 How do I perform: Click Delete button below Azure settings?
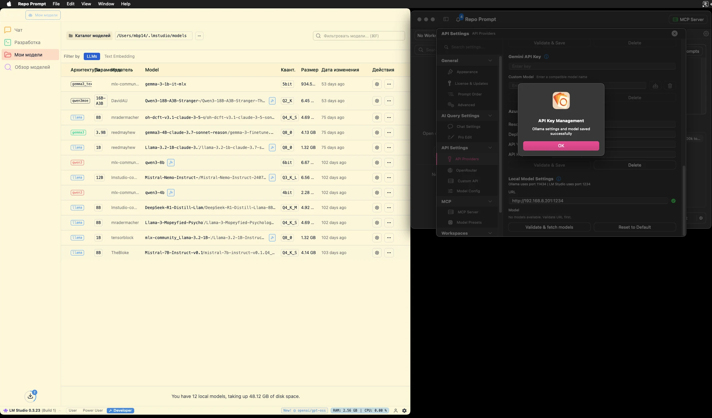coord(635,165)
